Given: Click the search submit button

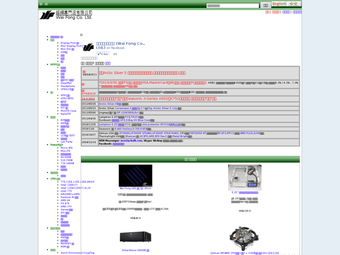Looking at the screenshot, I should [x=266, y=6].
